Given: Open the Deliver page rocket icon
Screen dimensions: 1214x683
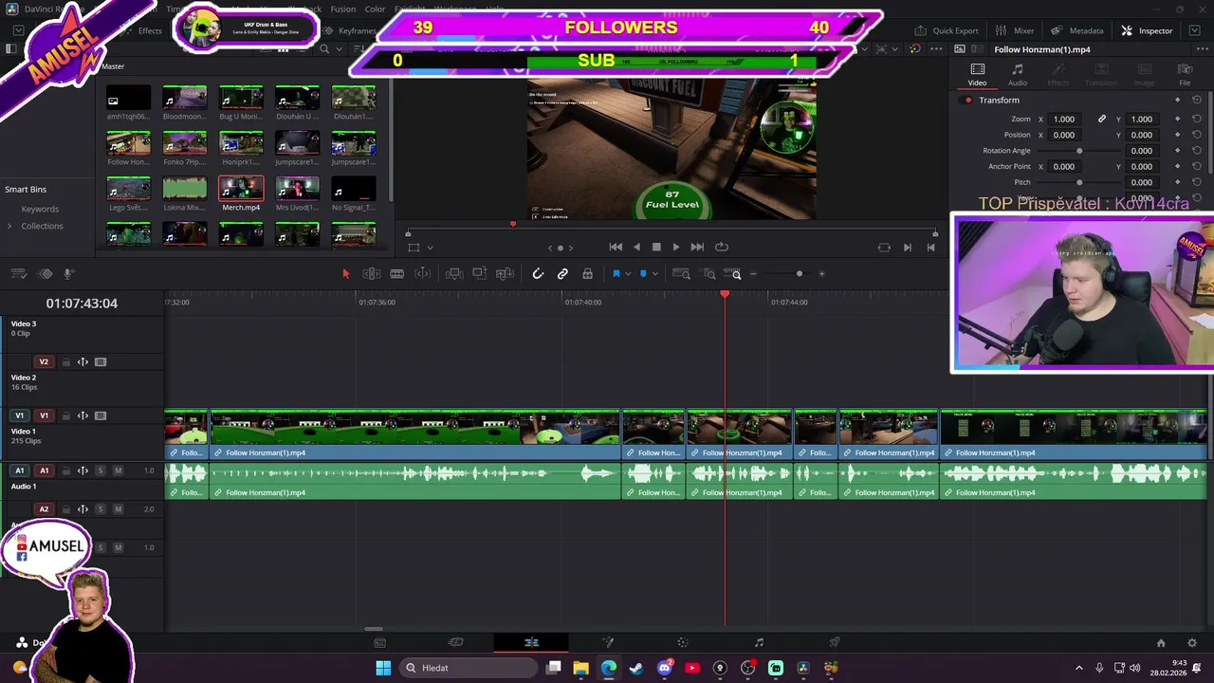Looking at the screenshot, I should pos(835,642).
